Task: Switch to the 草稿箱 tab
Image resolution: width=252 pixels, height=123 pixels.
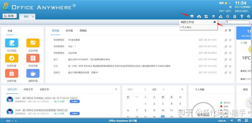Action: click(83, 30)
